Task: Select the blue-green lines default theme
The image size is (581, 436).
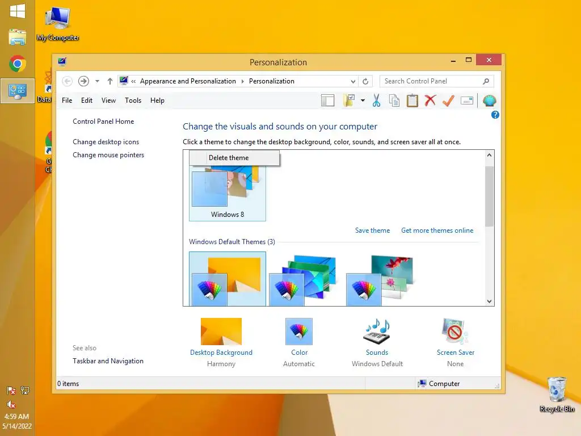Action: 303,279
